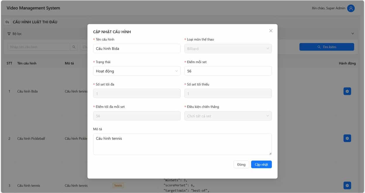This screenshot has height=193, width=365.
Task: Click the Cập nhật button
Action: [261, 164]
